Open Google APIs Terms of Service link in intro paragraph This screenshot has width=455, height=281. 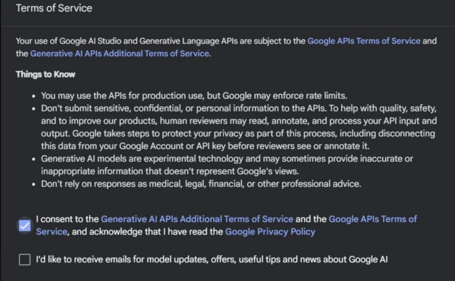point(363,41)
